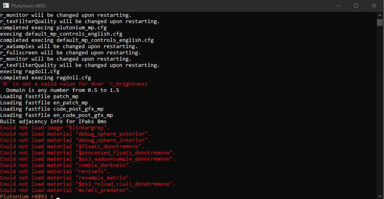
Task: Minimize the Plutonium r4893 window
Action: point(339,5)
